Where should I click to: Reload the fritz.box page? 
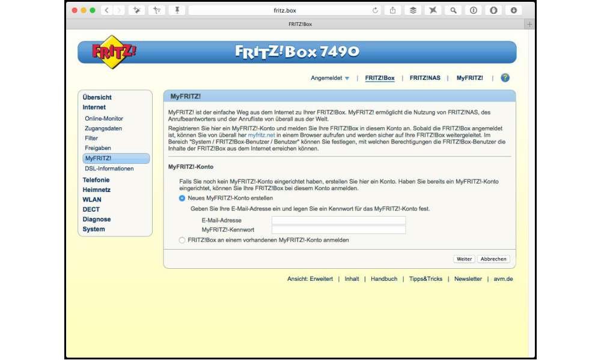click(375, 10)
